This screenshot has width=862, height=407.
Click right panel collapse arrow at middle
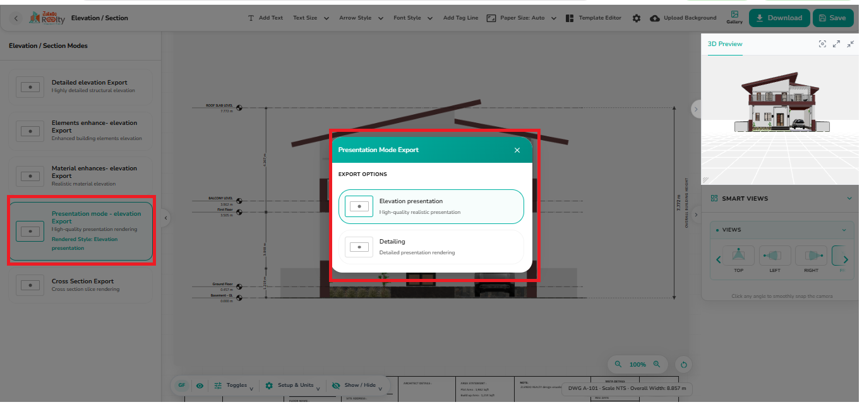coord(696,215)
